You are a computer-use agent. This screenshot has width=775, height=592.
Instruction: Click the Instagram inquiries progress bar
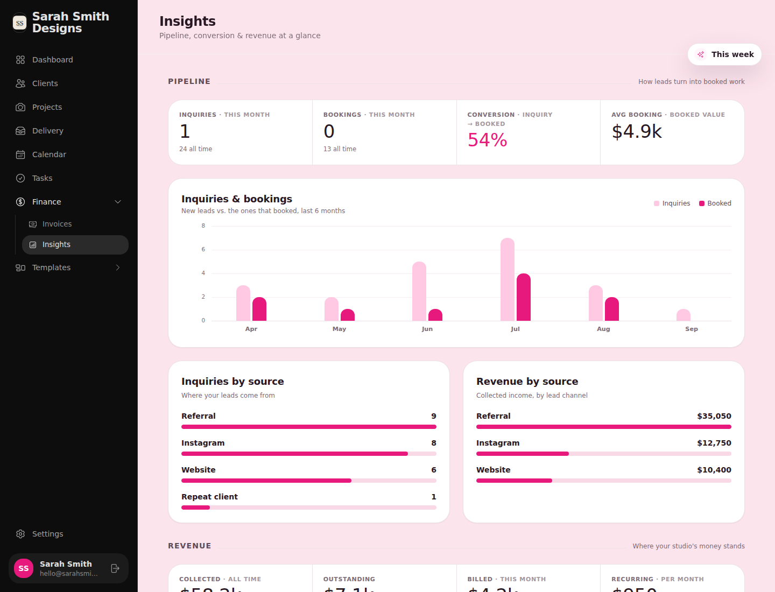pos(309,454)
